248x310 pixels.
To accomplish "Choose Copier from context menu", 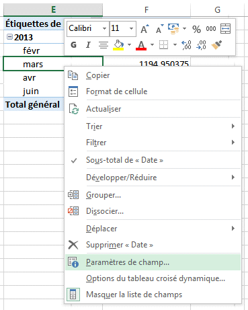I will coord(153,75).
